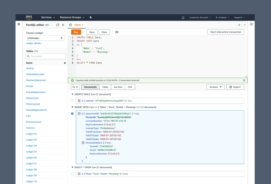The image size is (271, 184).
Task: Click the pin icon in AWS navbar
Action: coord(90,17)
